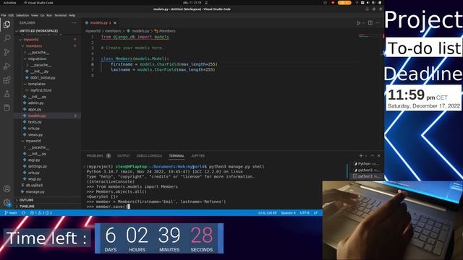
Task: Open wsgi.py in the explorer
Action: pyautogui.click(x=35, y=179)
